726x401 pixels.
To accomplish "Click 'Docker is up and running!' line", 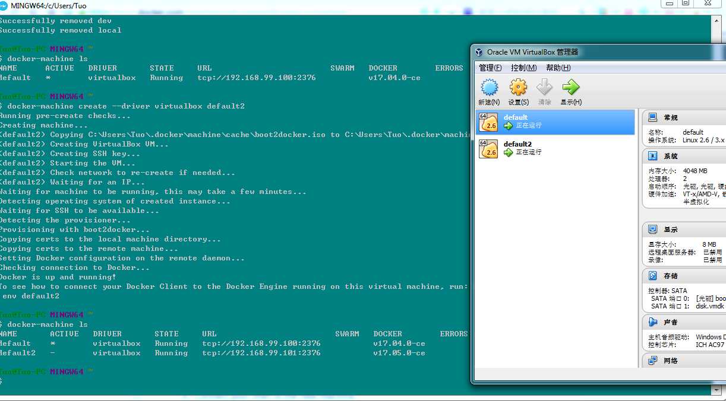I will 58,277.
